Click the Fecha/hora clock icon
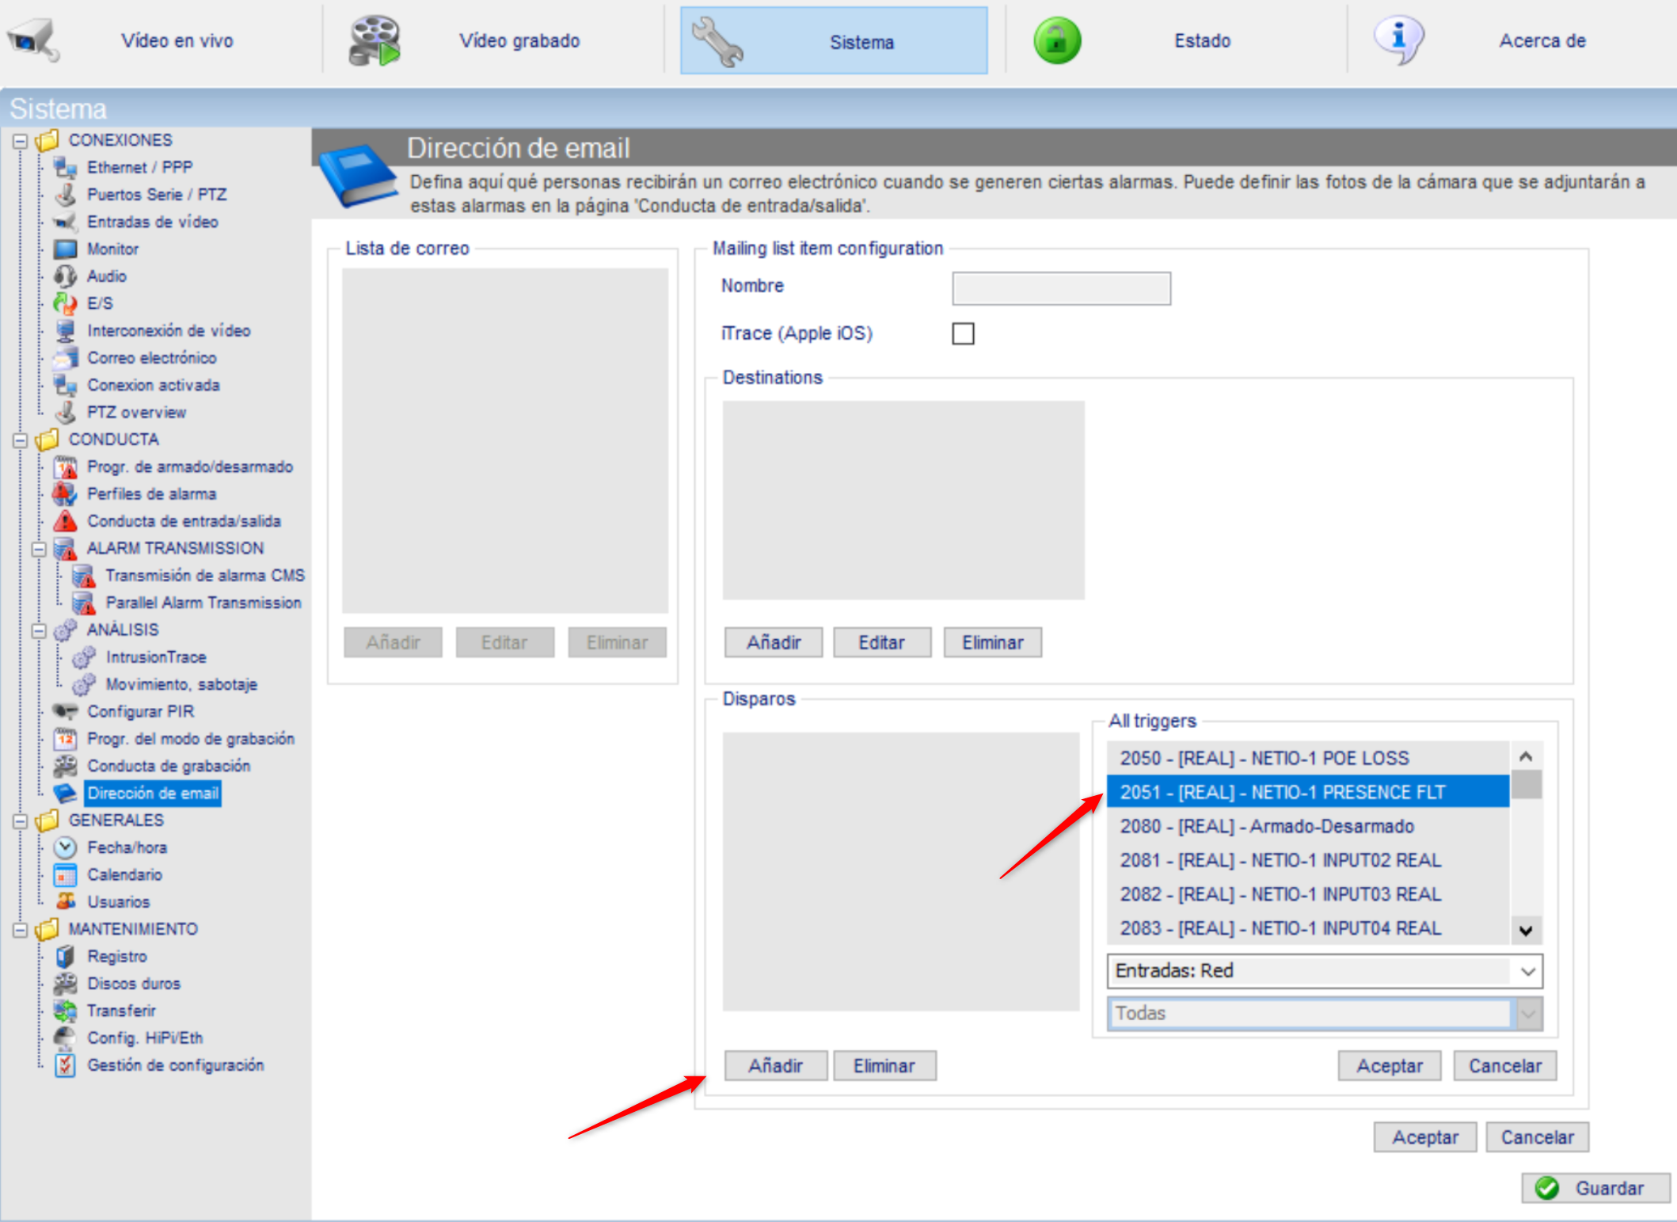This screenshot has height=1222, width=1677. 65,847
